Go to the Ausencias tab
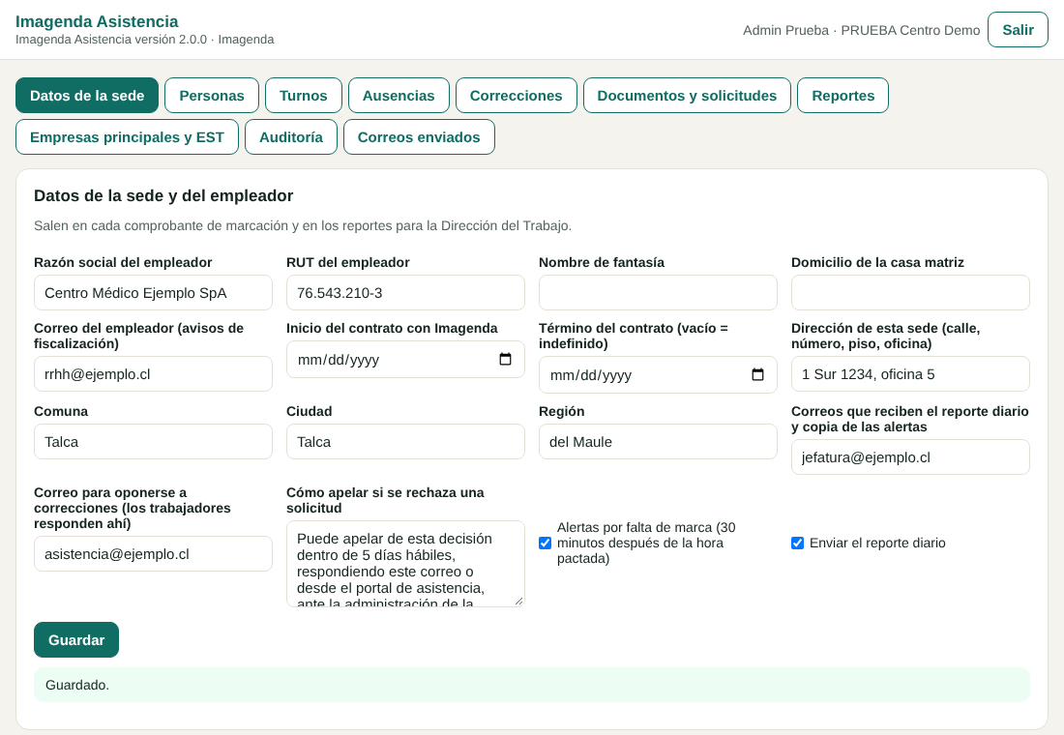This screenshot has width=1064, height=735. (399, 95)
